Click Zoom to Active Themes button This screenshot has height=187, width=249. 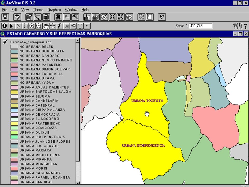[x=96, y=17]
